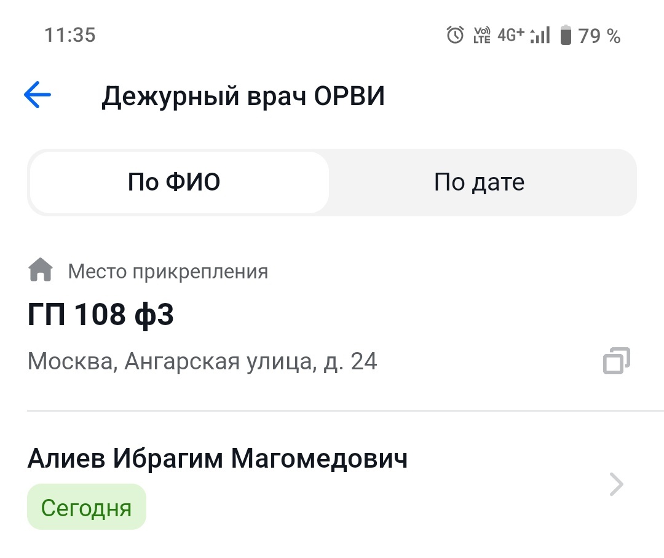Tap the address Москва, Ангарская улица, д. 24
This screenshot has height=558, width=664.
[202, 361]
